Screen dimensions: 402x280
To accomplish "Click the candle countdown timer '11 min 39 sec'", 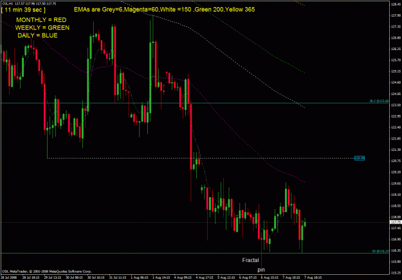I will pyautogui.click(x=23, y=10).
